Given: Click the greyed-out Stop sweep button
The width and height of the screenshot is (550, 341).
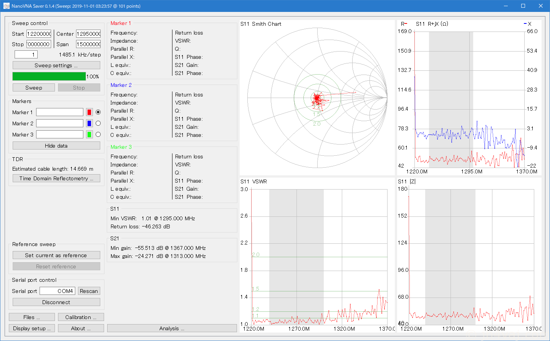Looking at the screenshot, I should (79, 88).
